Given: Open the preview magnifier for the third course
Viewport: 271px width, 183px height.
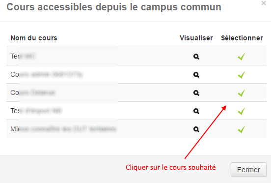Looking at the screenshot, I should point(196,93).
